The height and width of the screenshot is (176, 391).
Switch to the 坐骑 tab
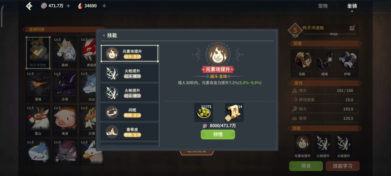pyautogui.click(x=352, y=6)
